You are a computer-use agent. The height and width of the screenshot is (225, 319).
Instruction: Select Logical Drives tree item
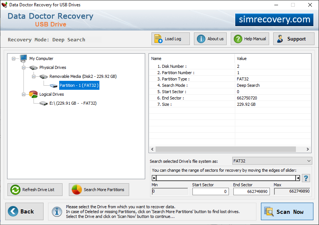(51, 95)
